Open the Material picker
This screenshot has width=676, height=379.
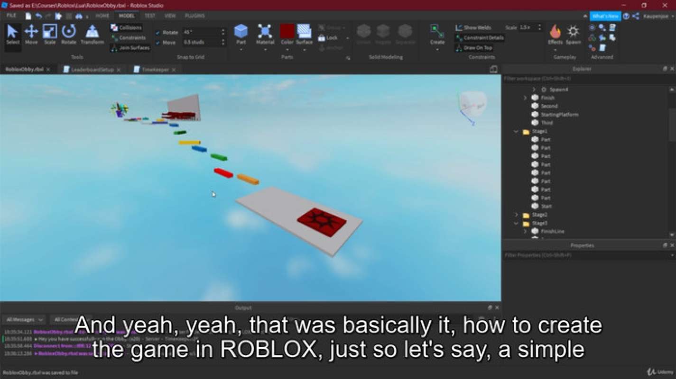pyautogui.click(x=265, y=33)
